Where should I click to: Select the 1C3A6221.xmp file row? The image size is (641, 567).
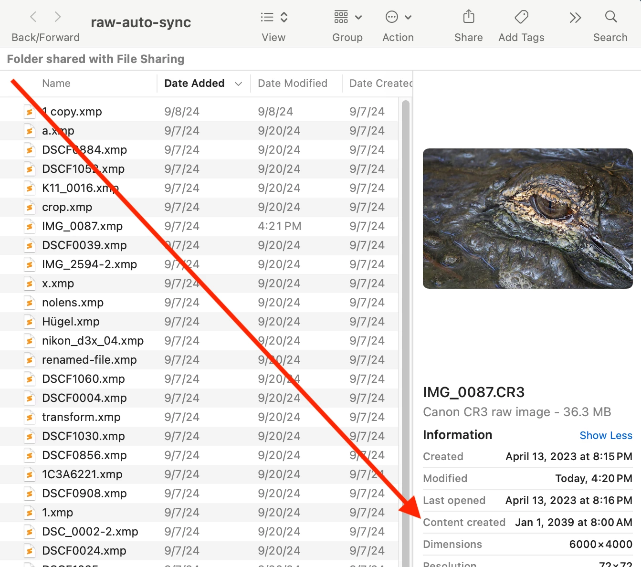[x=199, y=474]
